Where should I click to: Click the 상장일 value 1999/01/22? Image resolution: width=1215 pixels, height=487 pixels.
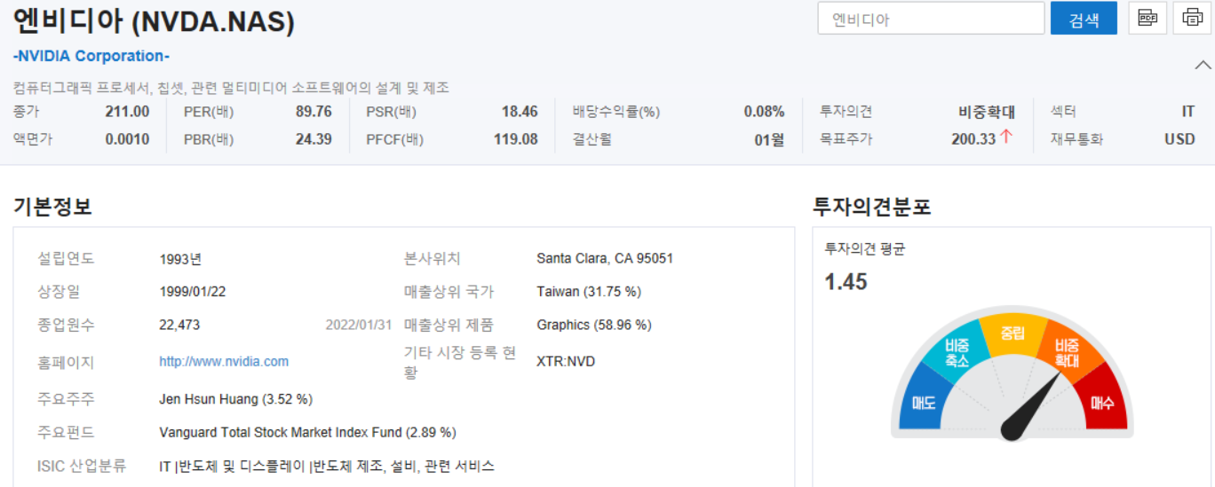[x=194, y=291]
